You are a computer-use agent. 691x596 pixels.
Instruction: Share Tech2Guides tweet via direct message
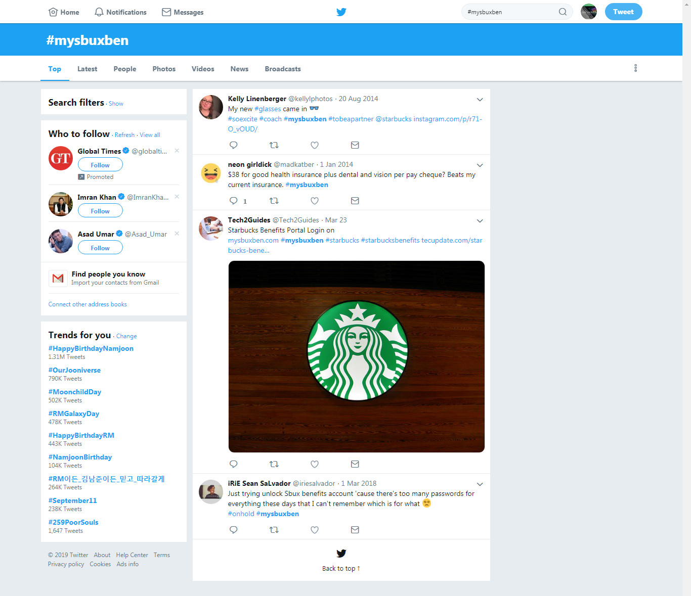click(355, 464)
